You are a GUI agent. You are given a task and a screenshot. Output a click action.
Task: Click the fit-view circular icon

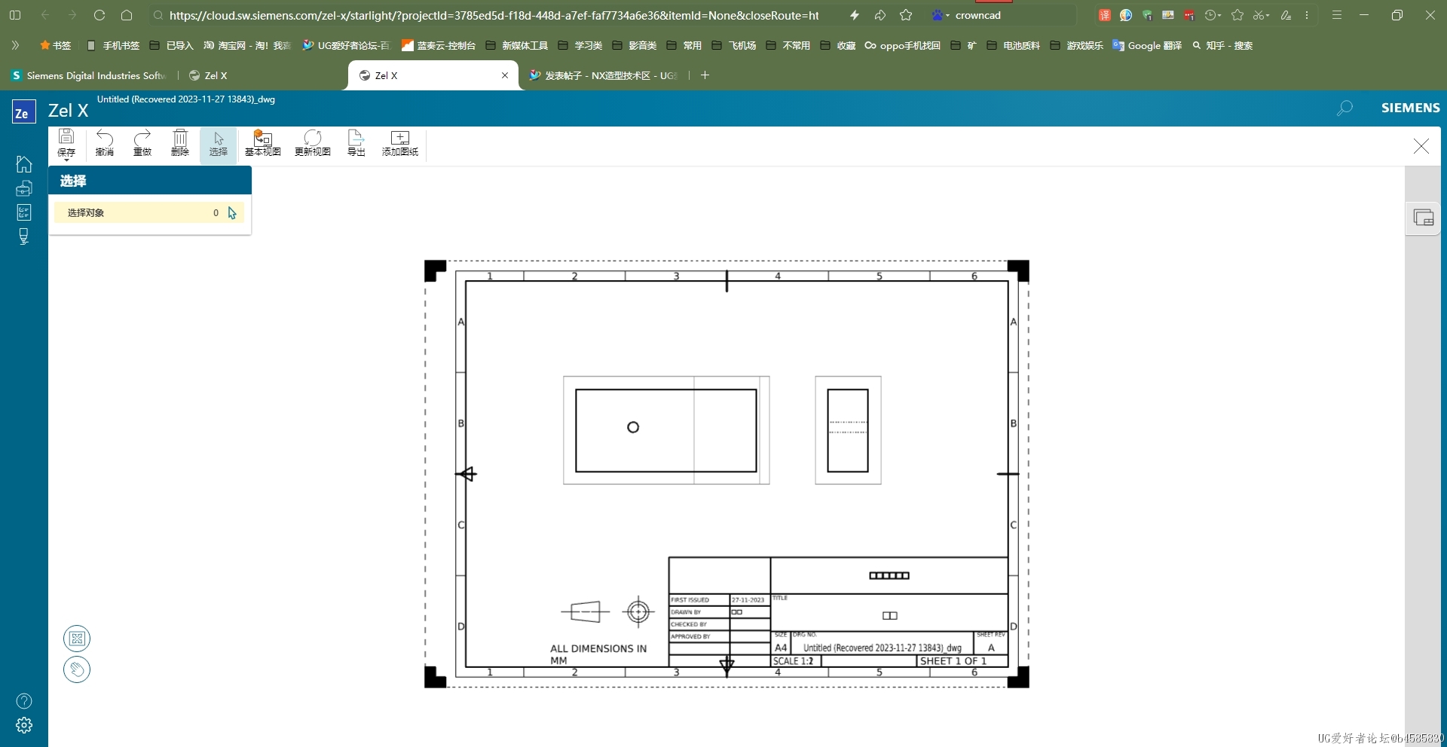click(77, 639)
